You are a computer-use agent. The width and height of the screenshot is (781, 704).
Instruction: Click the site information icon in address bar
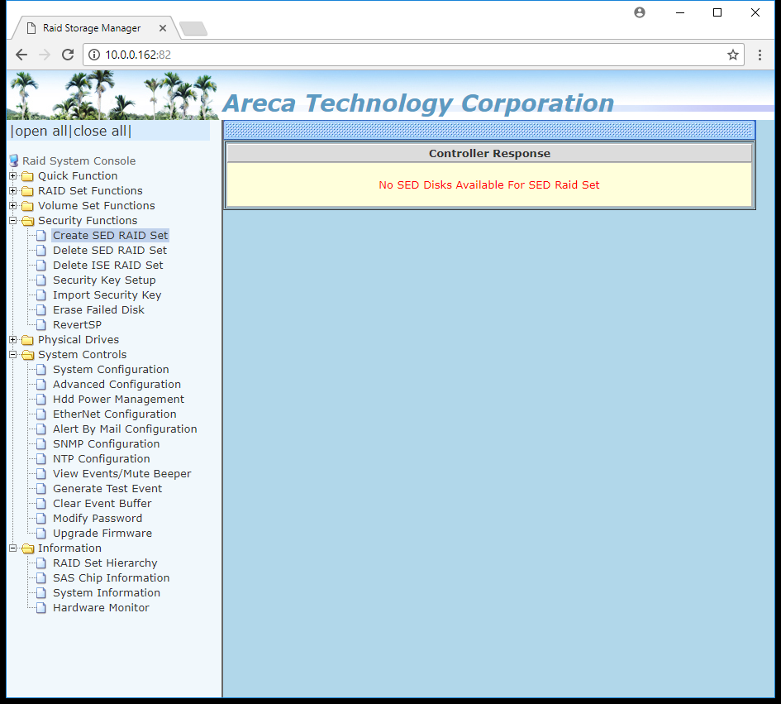coord(94,55)
